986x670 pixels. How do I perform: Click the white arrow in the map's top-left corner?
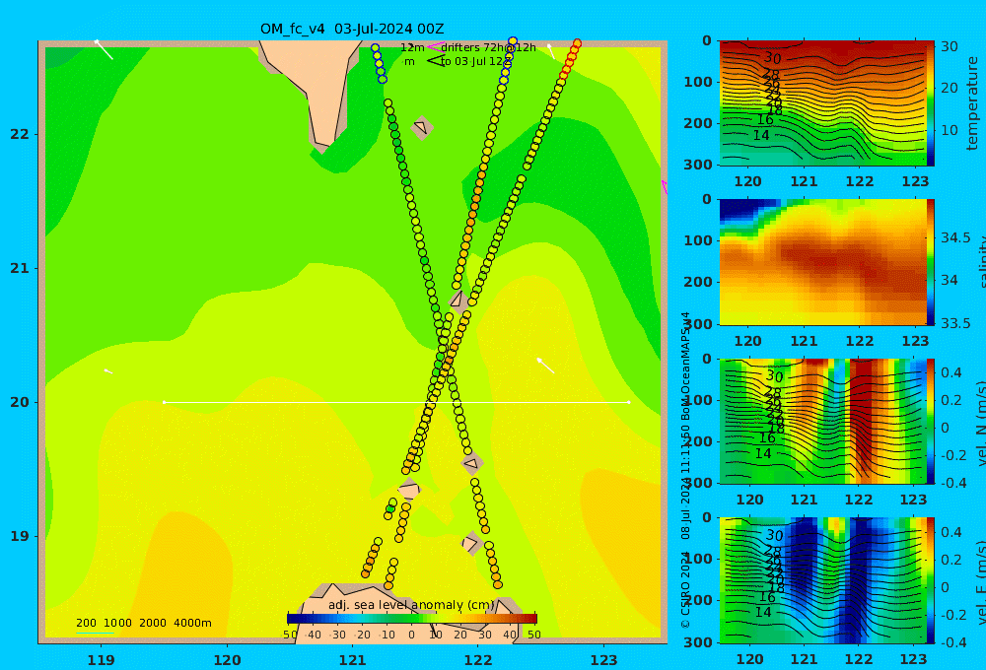(104, 49)
